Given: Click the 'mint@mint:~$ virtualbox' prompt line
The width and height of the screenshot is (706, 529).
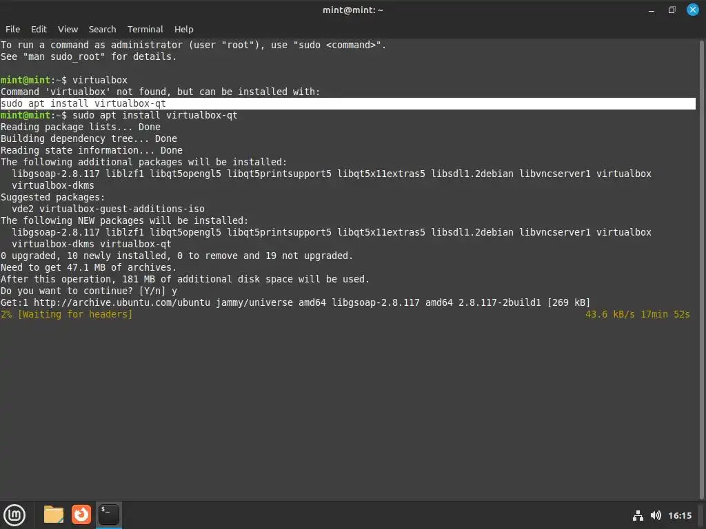Looking at the screenshot, I should click(64, 80).
